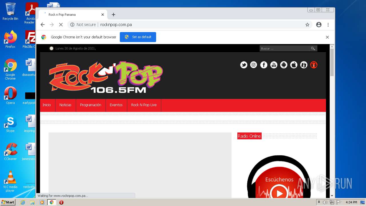This screenshot has width=366, height=206.
Task: Open Rock N Pop Live menu item
Action: [x=144, y=105]
